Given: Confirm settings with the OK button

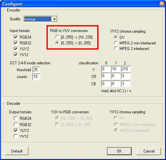Looking at the screenshot, I should tap(119, 151).
